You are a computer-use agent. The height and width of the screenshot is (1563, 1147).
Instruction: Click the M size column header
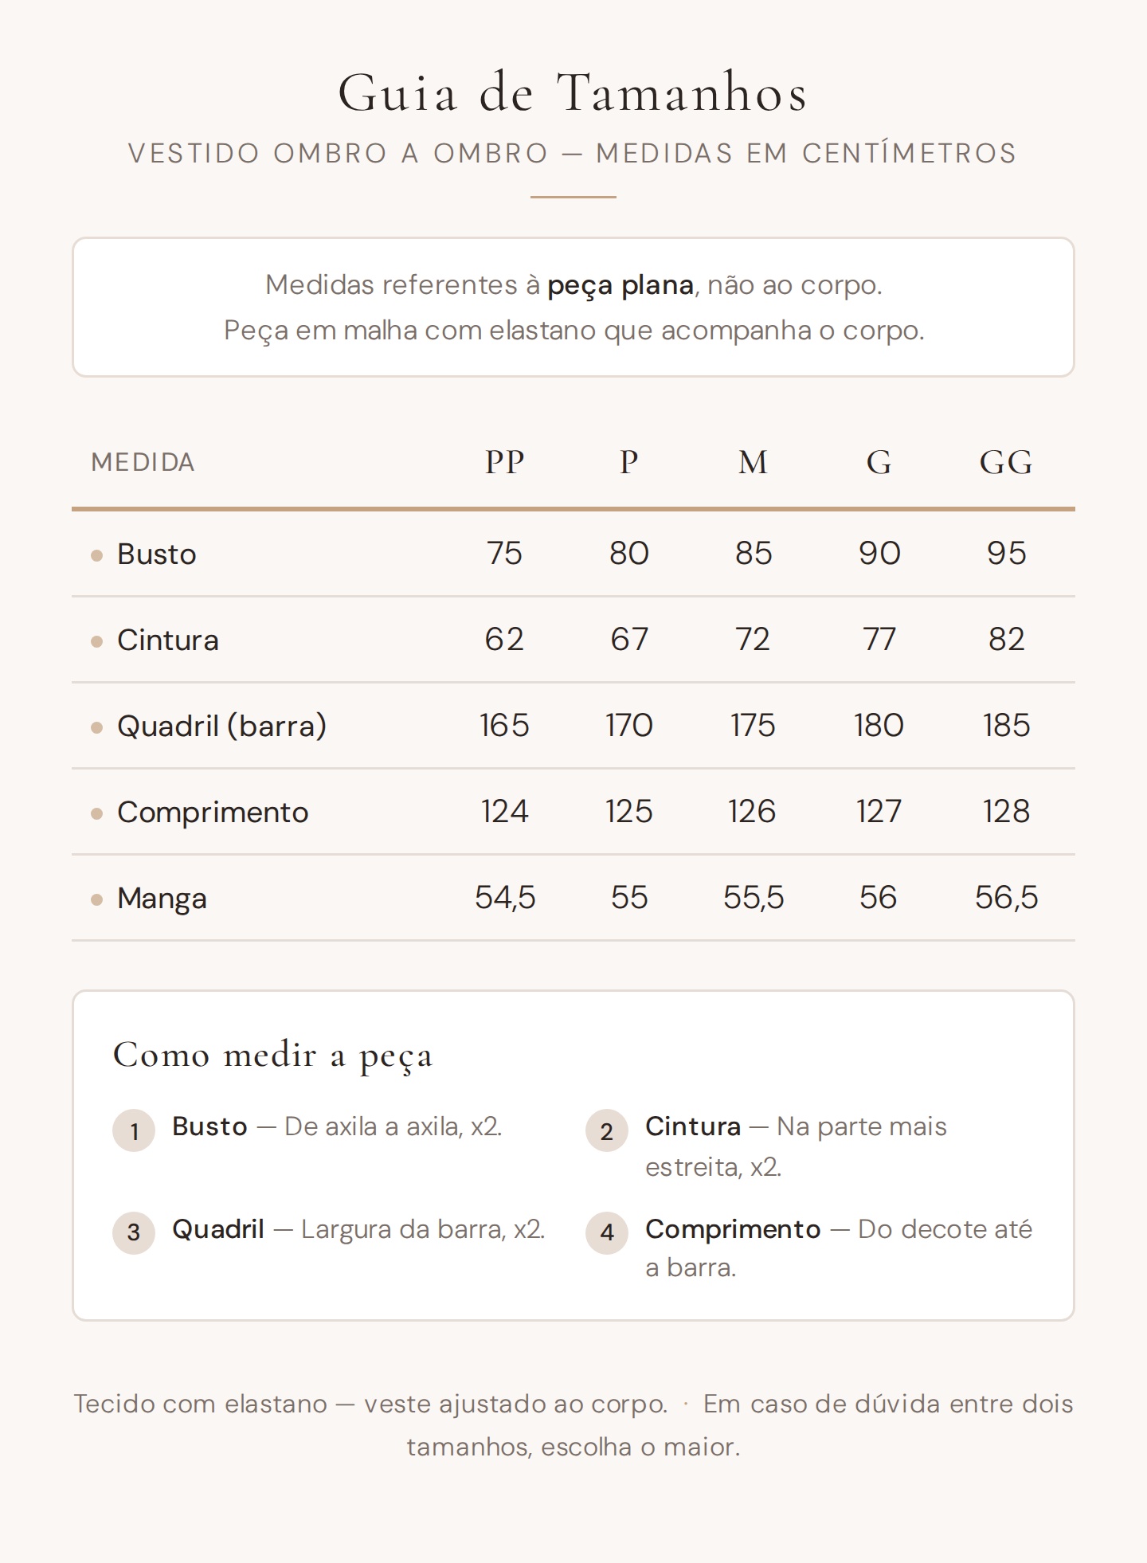coord(753,462)
